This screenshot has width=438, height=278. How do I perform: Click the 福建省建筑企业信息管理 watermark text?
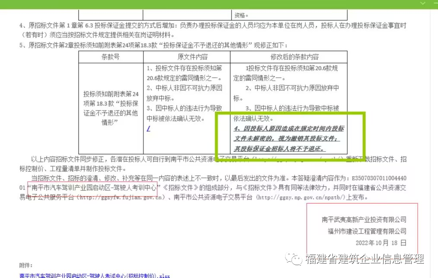click(x=364, y=259)
